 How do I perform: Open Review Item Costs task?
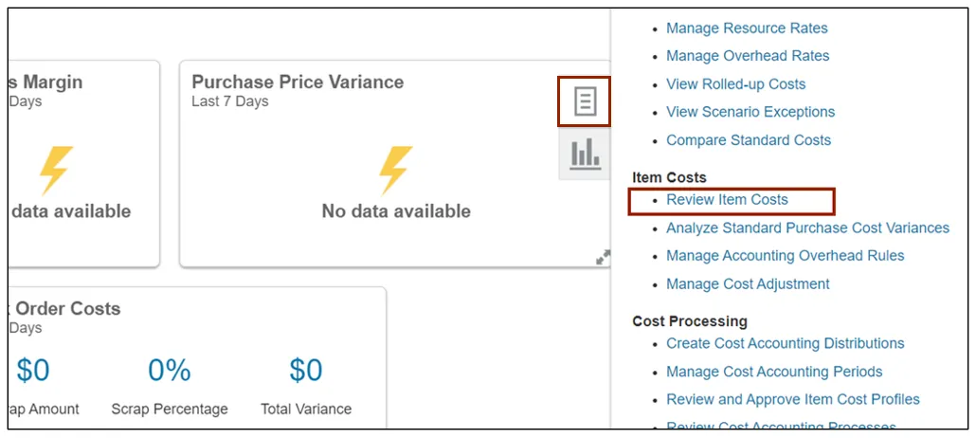727,200
